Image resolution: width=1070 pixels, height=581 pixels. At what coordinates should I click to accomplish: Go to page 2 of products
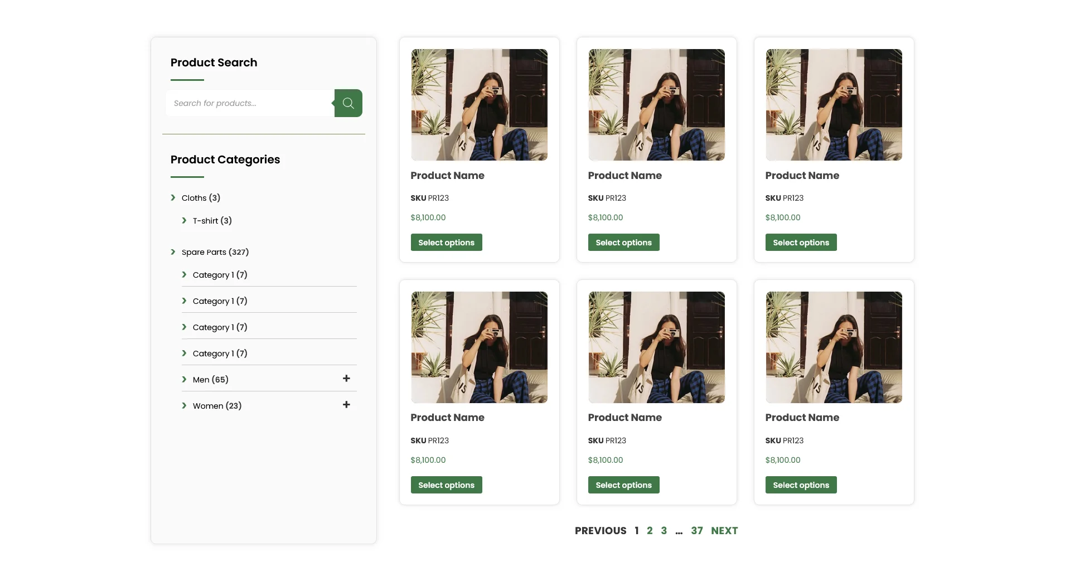pyautogui.click(x=650, y=531)
